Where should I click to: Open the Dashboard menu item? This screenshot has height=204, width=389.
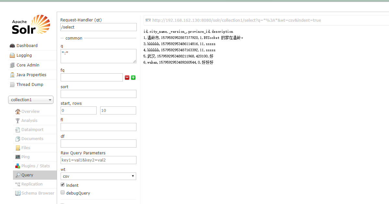pos(32,46)
